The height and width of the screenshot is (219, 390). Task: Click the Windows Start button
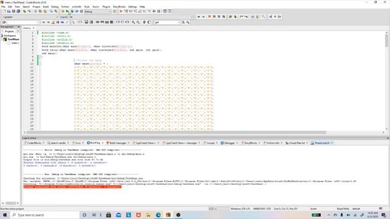(5, 215)
